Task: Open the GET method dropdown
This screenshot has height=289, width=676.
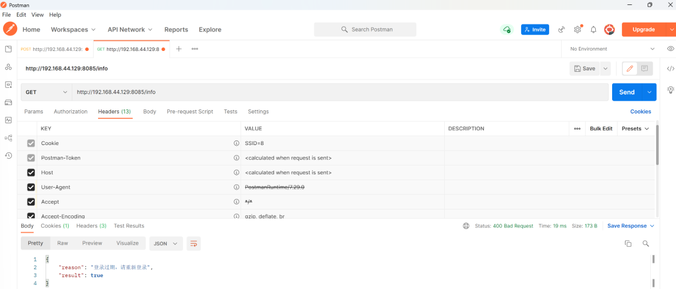Action: coord(47,92)
